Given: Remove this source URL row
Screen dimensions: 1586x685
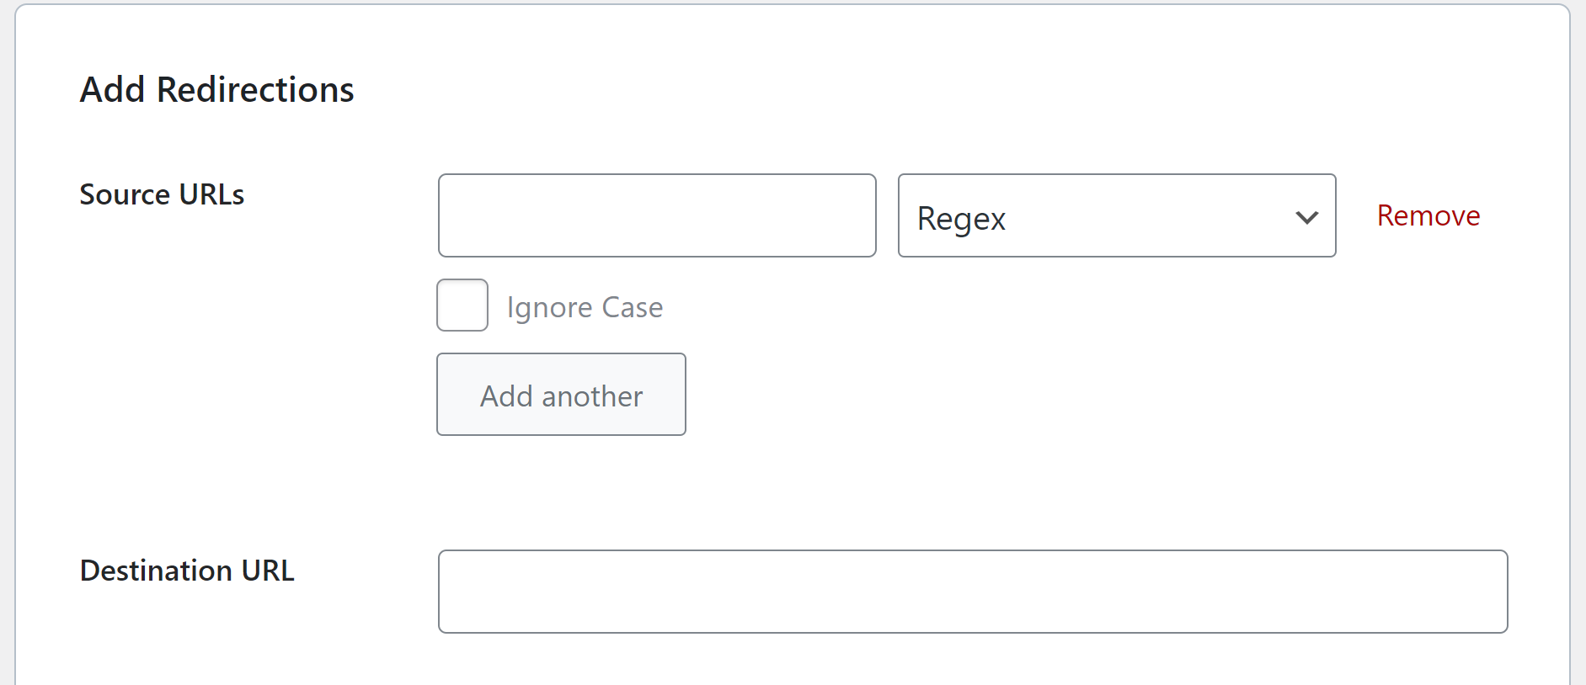Looking at the screenshot, I should point(1428,216).
